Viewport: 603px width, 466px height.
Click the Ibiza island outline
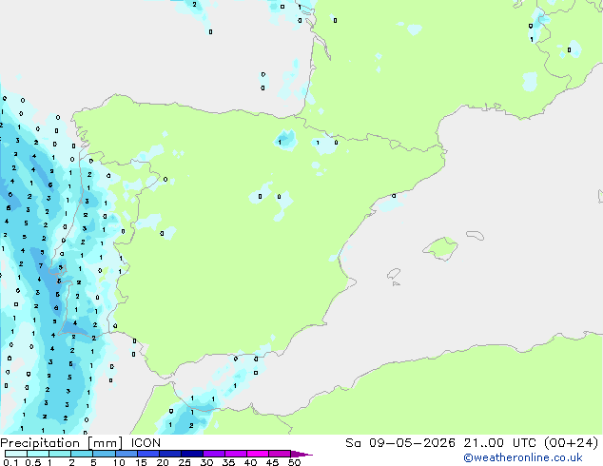(394, 274)
